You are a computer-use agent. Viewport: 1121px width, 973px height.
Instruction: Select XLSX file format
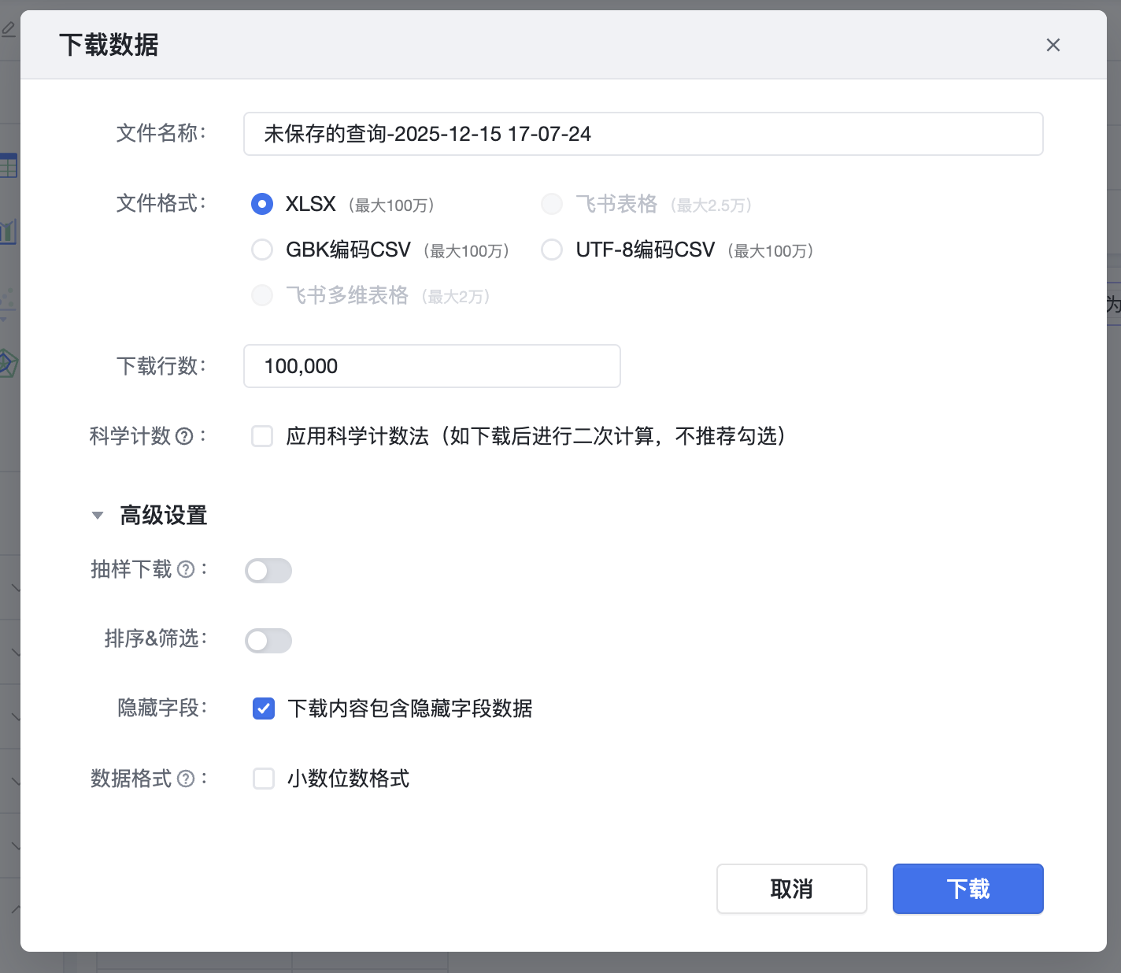[x=262, y=204]
